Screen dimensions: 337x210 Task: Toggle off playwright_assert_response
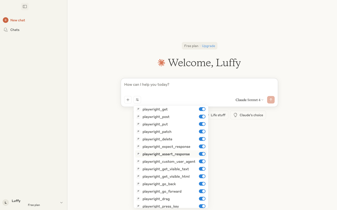pyautogui.click(x=202, y=154)
